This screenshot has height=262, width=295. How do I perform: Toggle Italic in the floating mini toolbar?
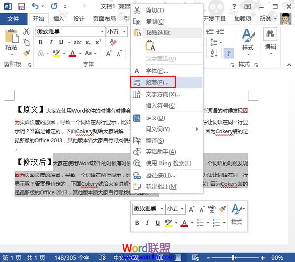148,223
